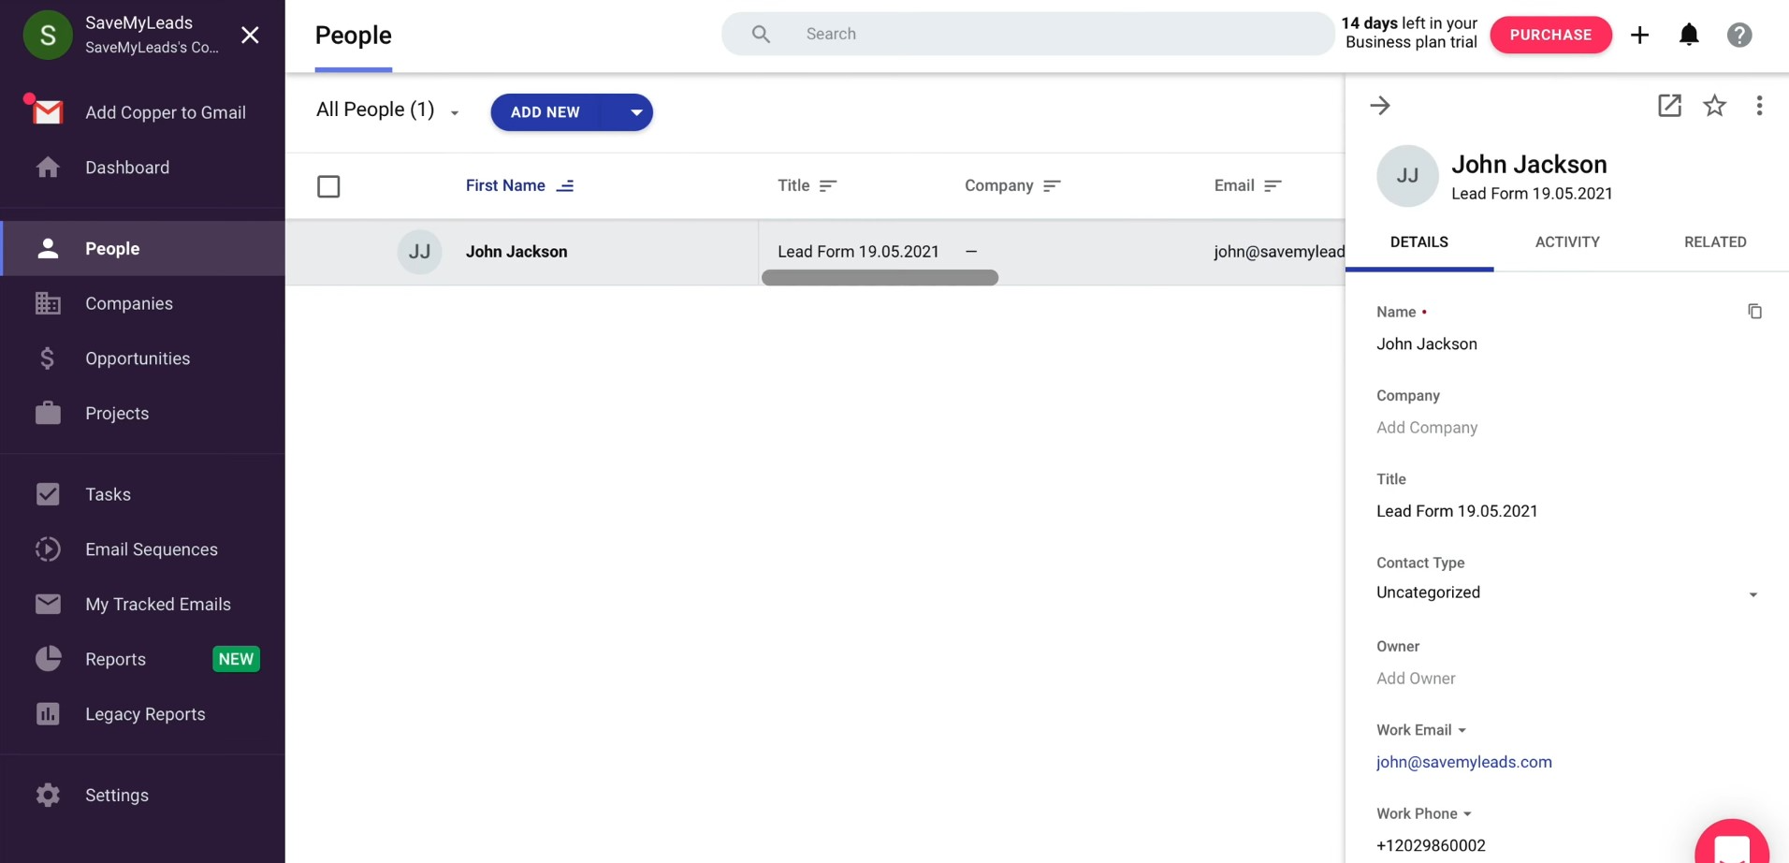This screenshot has height=863, width=1789.
Task: Click the First Name column header
Action: click(x=505, y=185)
